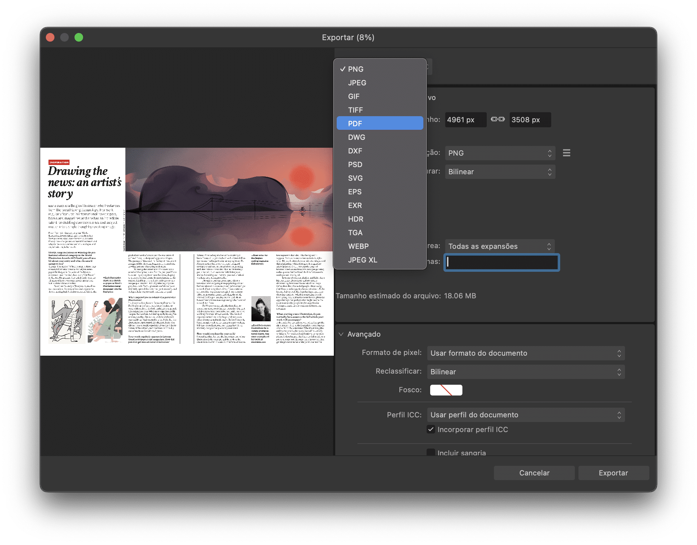Choose the highlighted PDF format
Image resolution: width=697 pixels, height=545 pixels.
click(380, 124)
